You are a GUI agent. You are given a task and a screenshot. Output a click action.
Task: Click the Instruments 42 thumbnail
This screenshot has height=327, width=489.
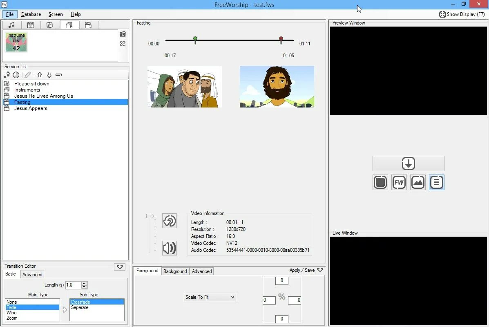(16, 42)
